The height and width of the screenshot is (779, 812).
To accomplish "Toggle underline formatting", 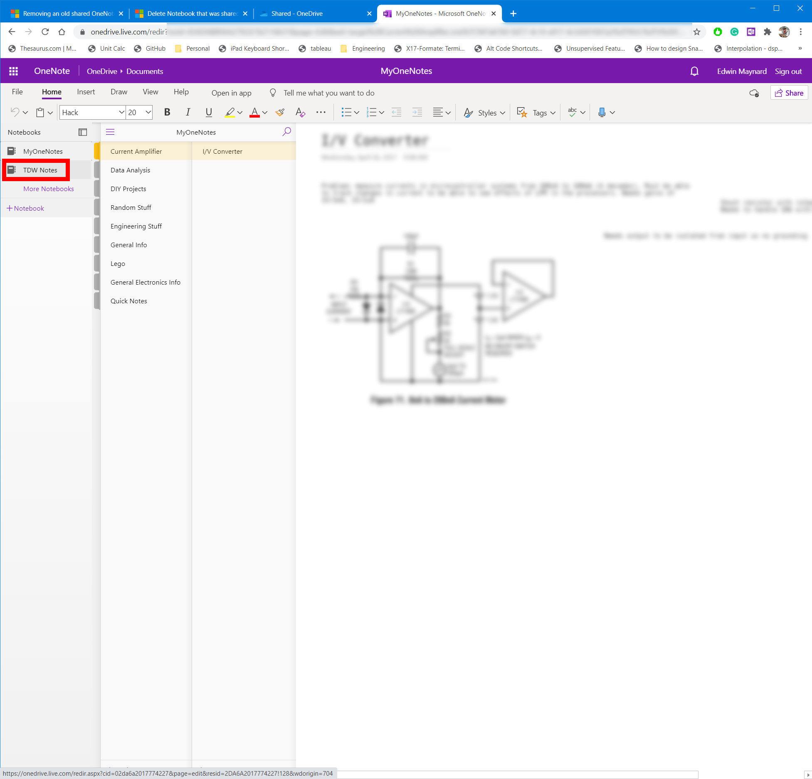I will click(209, 112).
